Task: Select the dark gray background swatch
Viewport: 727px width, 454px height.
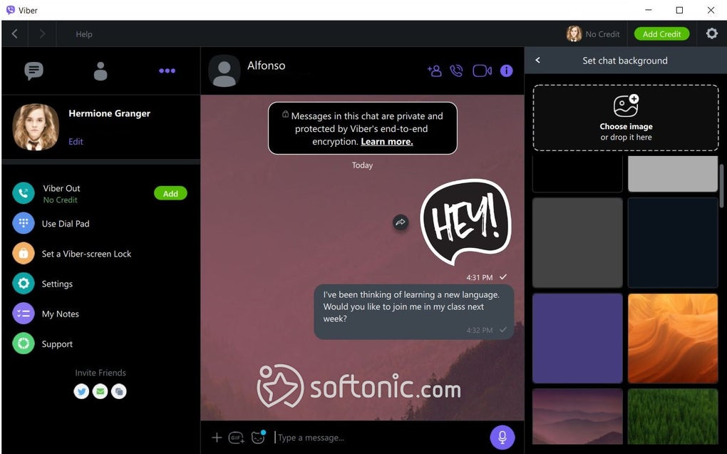Action: (577, 242)
